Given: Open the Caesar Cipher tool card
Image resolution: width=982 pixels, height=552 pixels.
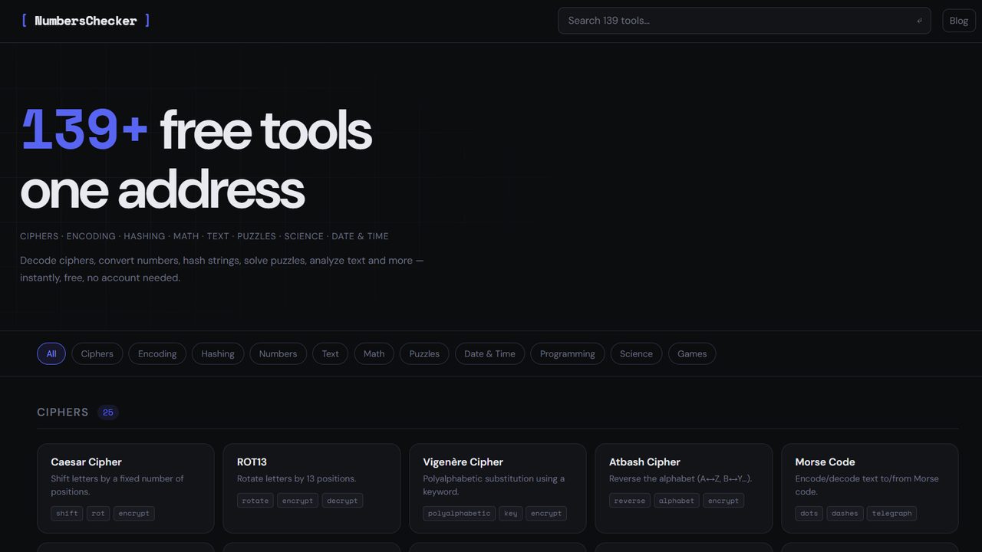Looking at the screenshot, I should (x=126, y=488).
